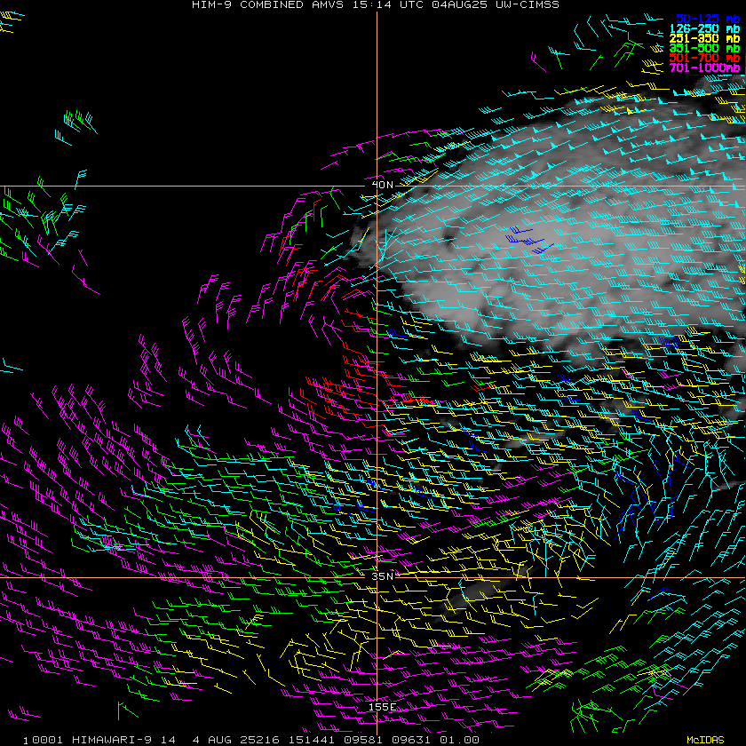Screen dimensions: 746x746
Task: Click the isolated green barb left of 155E label
Action: tap(123, 709)
